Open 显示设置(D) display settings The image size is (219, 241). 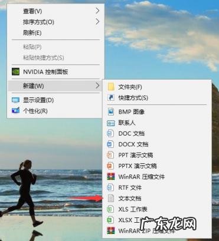[55, 100]
